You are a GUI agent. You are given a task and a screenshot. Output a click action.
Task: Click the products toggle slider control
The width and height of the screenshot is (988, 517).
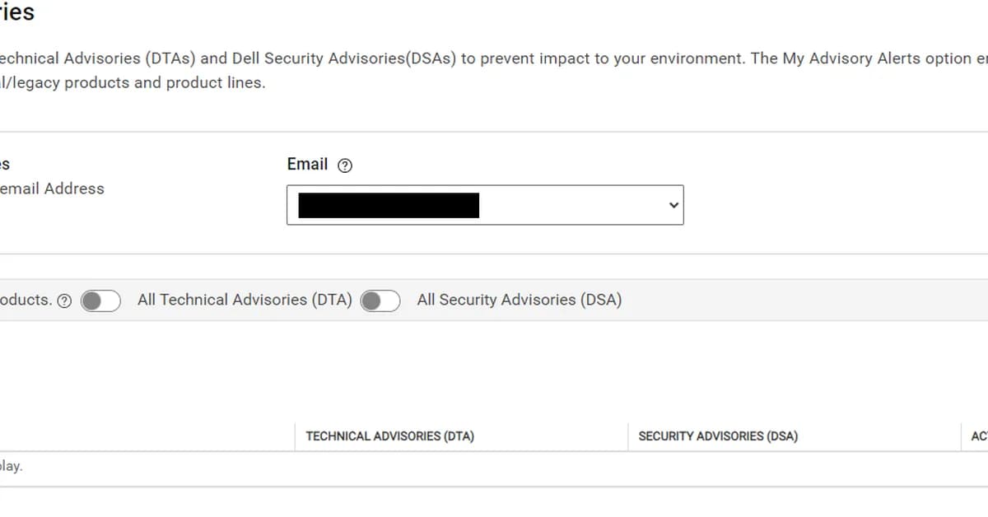[x=100, y=301]
